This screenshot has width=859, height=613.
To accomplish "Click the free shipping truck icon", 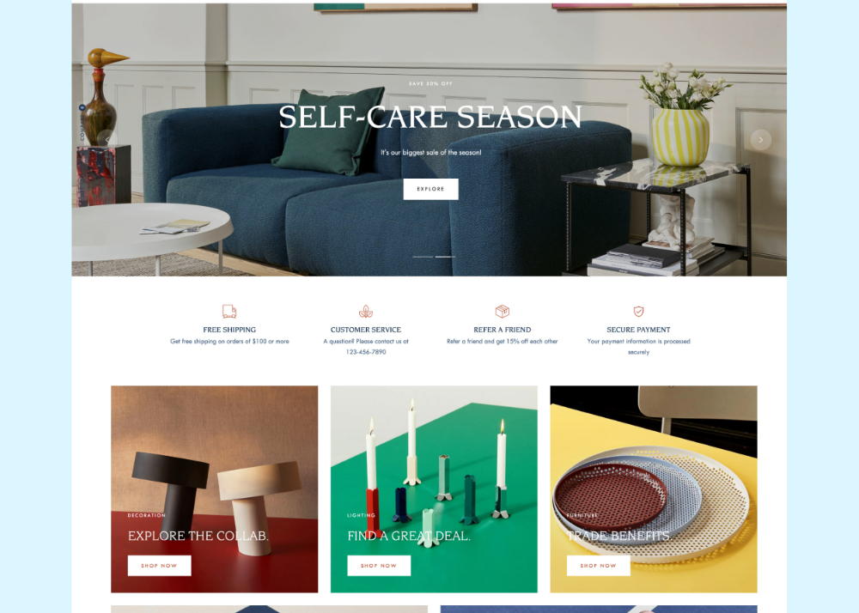I will (229, 312).
